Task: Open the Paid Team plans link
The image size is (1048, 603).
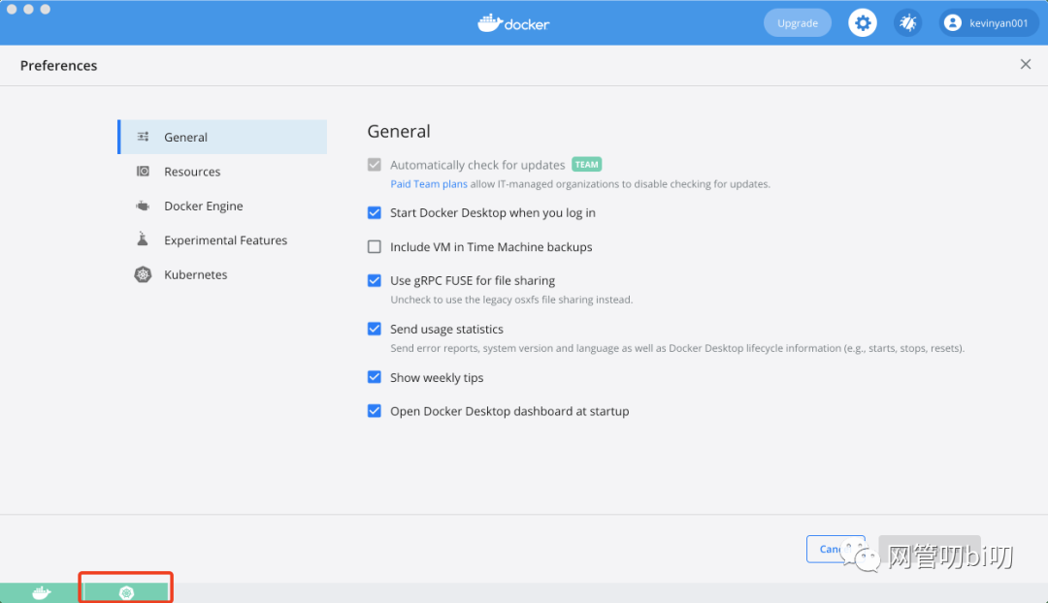Action: coord(429,183)
